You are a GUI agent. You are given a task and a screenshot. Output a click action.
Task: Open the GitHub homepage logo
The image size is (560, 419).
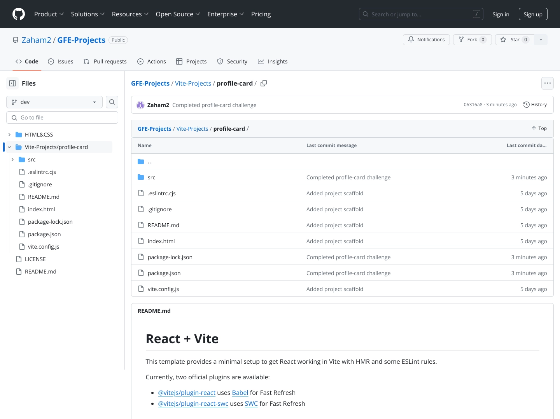19,14
